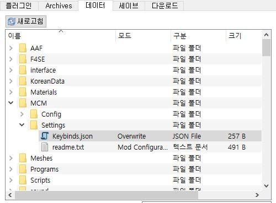This screenshot has height=203, width=276.
Task: Select the Scripts folder name
Action: pyautogui.click(x=40, y=180)
